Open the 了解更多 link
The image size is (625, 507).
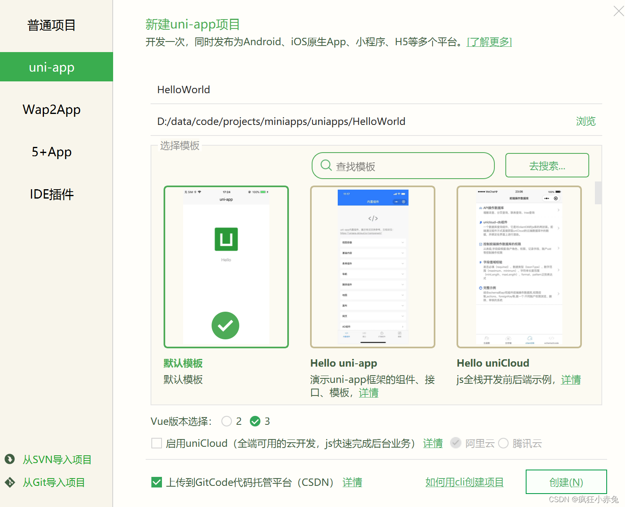489,42
